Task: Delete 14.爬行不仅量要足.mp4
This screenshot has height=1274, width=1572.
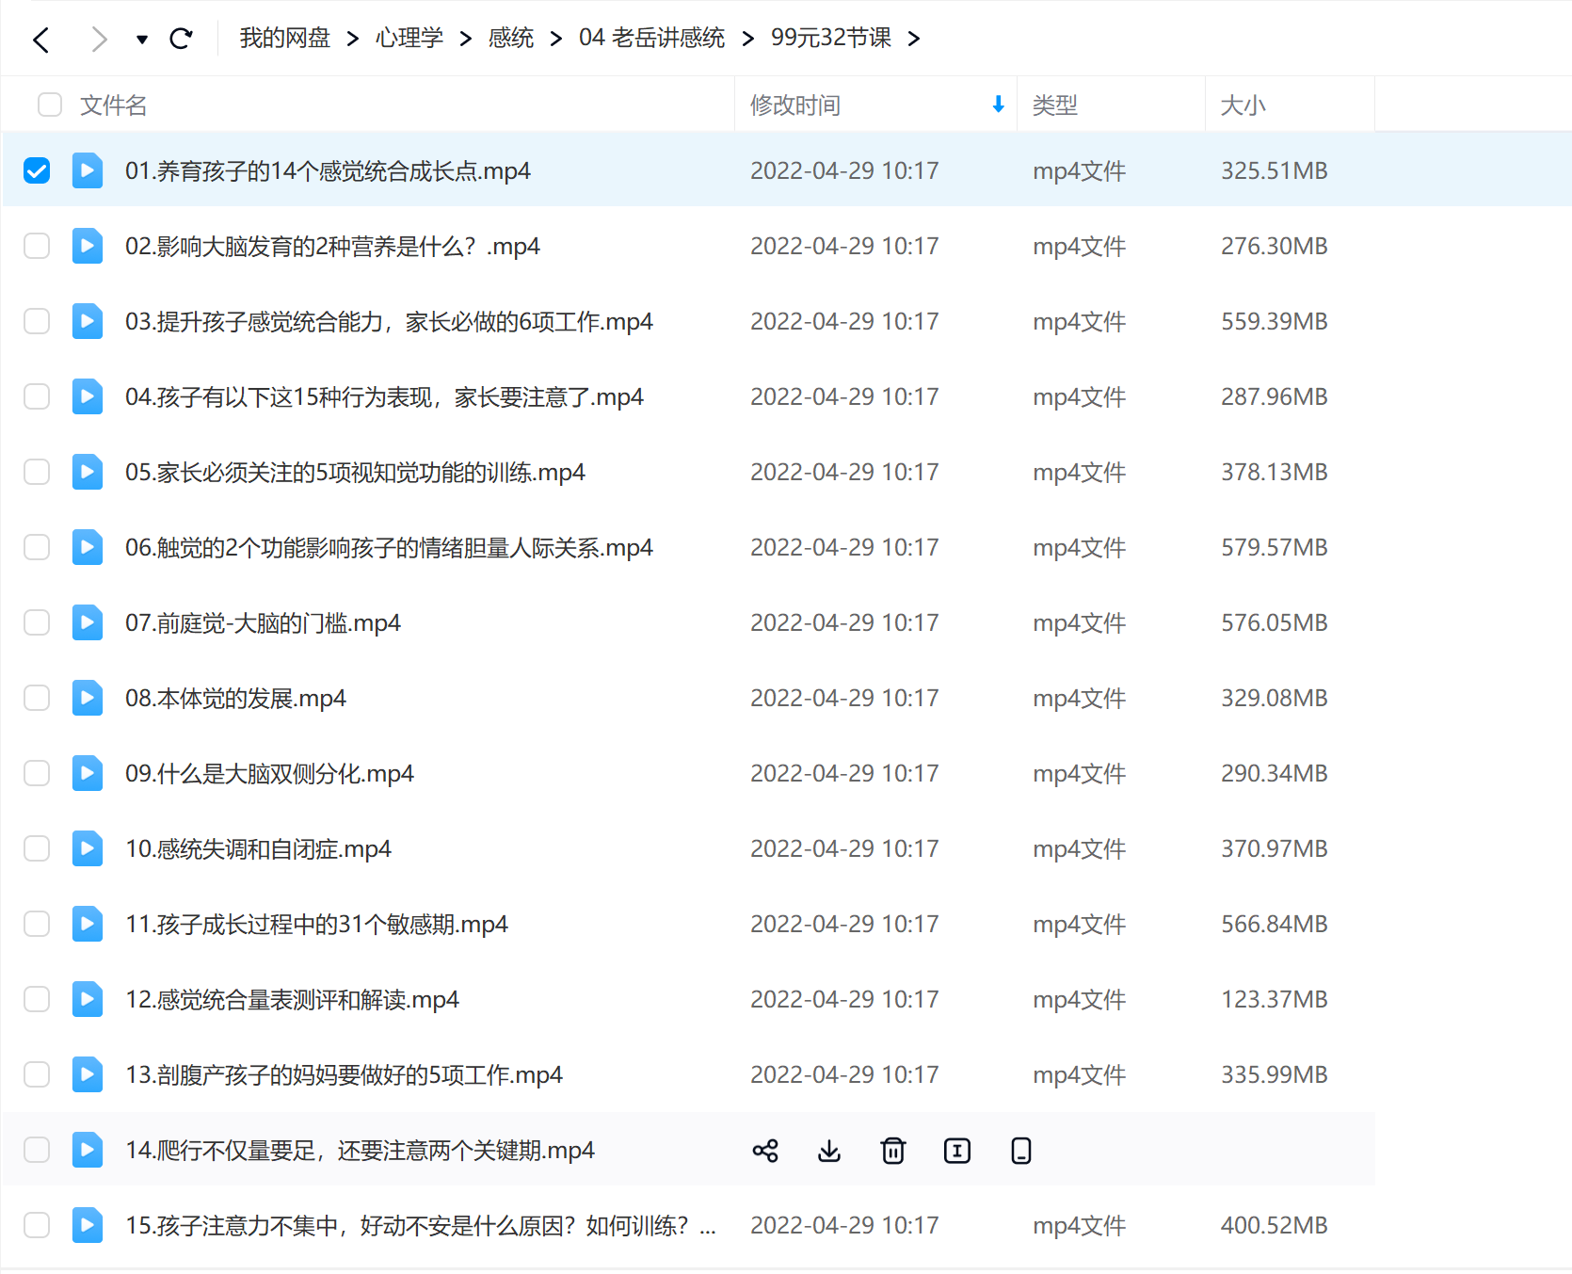Action: [x=892, y=1150]
